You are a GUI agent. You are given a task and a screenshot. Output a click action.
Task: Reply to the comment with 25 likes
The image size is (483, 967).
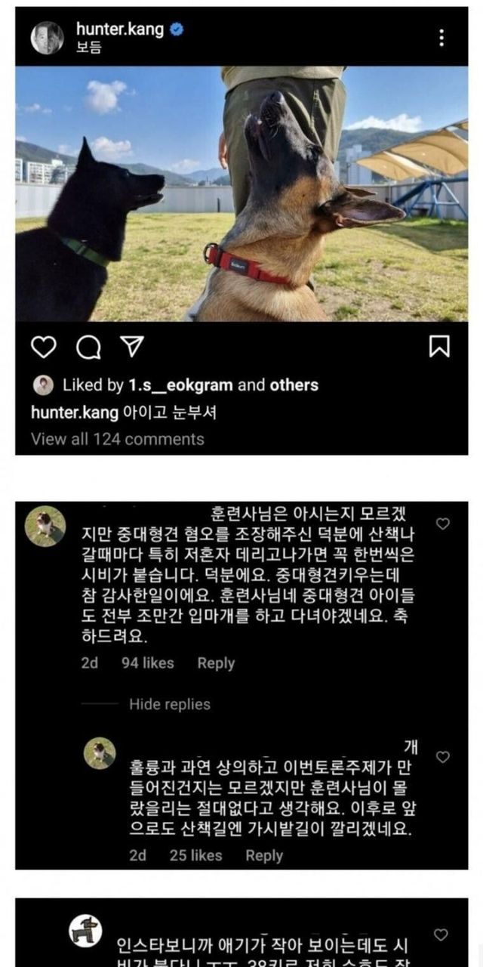coord(264,855)
